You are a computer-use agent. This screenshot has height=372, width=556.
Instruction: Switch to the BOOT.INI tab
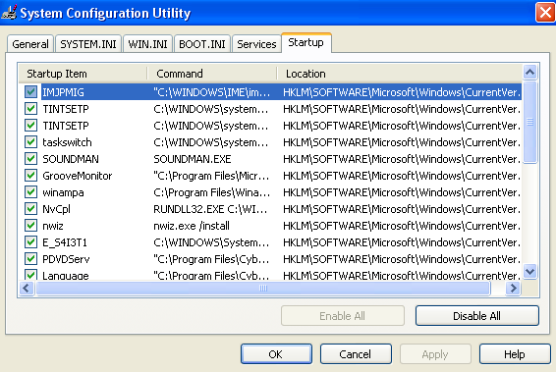(202, 44)
